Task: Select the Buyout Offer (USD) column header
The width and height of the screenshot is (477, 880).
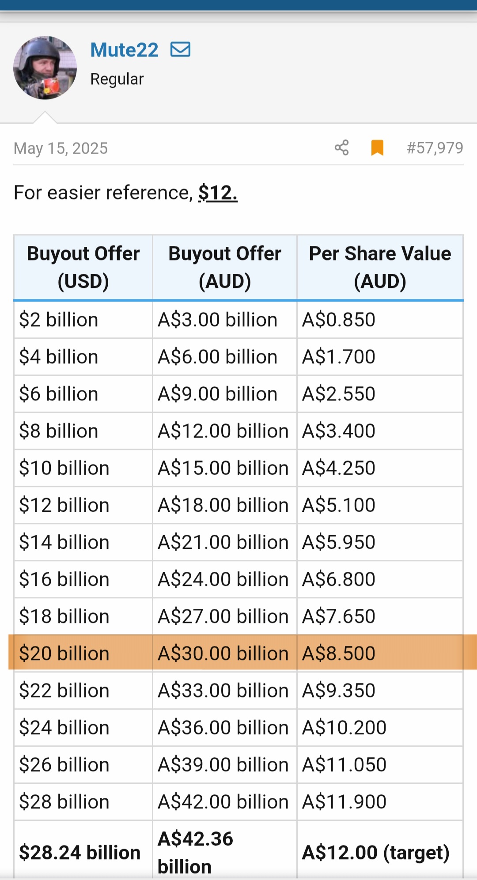Action: pyautogui.click(x=83, y=268)
